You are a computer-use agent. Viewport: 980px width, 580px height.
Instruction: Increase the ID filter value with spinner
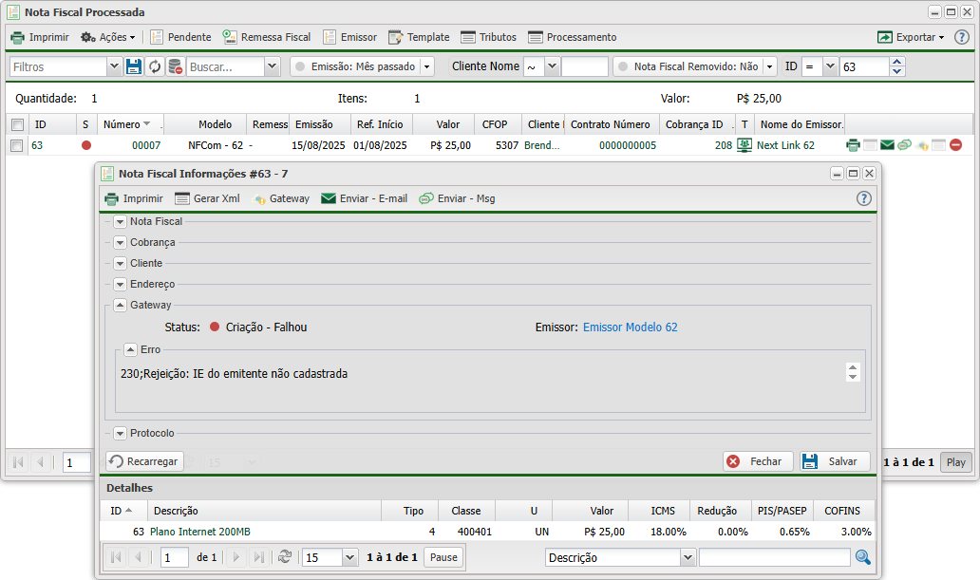tap(897, 63)
